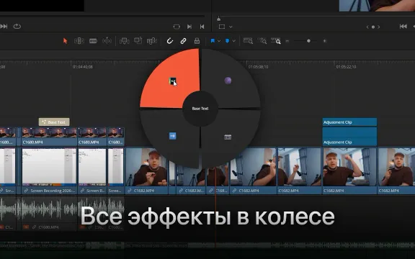The image size is (415, 259).
Task: Select the Base Text title clip
Action: coord(54,122)
